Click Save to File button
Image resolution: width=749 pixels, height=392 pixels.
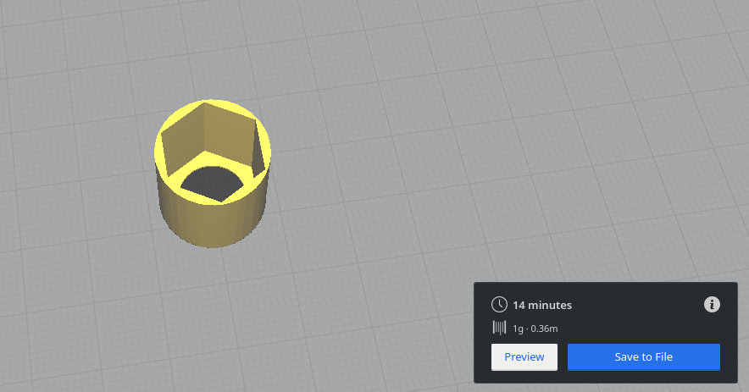(643, 356)
